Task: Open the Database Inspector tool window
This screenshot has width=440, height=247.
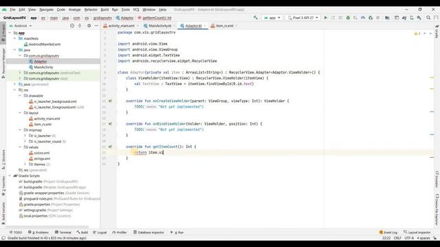Action: [x=148, y=233]
